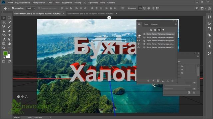Select the Clone Stamp tool
This screenshot has width=213, height=119.
point(4,31)
